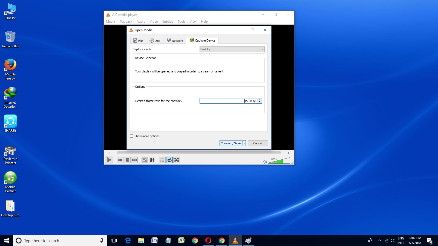The image size is (438, 246).
Task: Stop playback using the stop icon
Action: click(127, 160)
